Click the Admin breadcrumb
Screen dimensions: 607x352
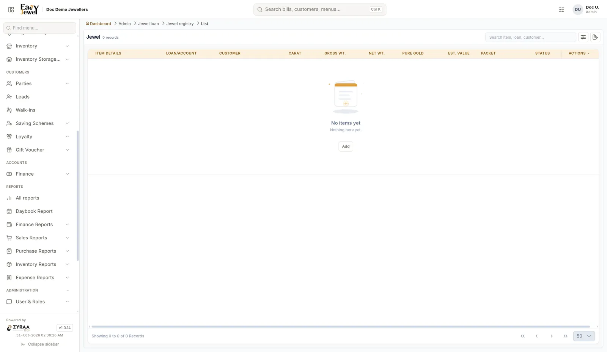pyautogui.click(x=124, y=24)
